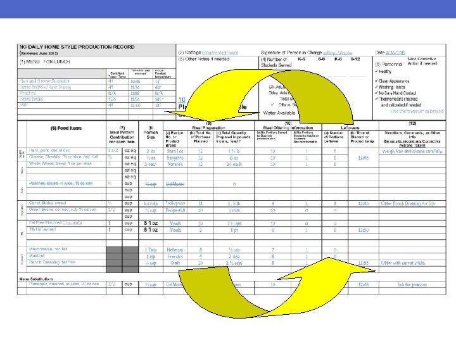Screen dimensions: 456x342
Task: Select the 'Mustard' condiment row
Action: point(37,256)
